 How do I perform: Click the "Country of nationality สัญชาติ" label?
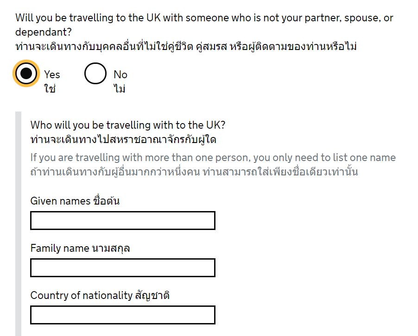tap(100, 295)
